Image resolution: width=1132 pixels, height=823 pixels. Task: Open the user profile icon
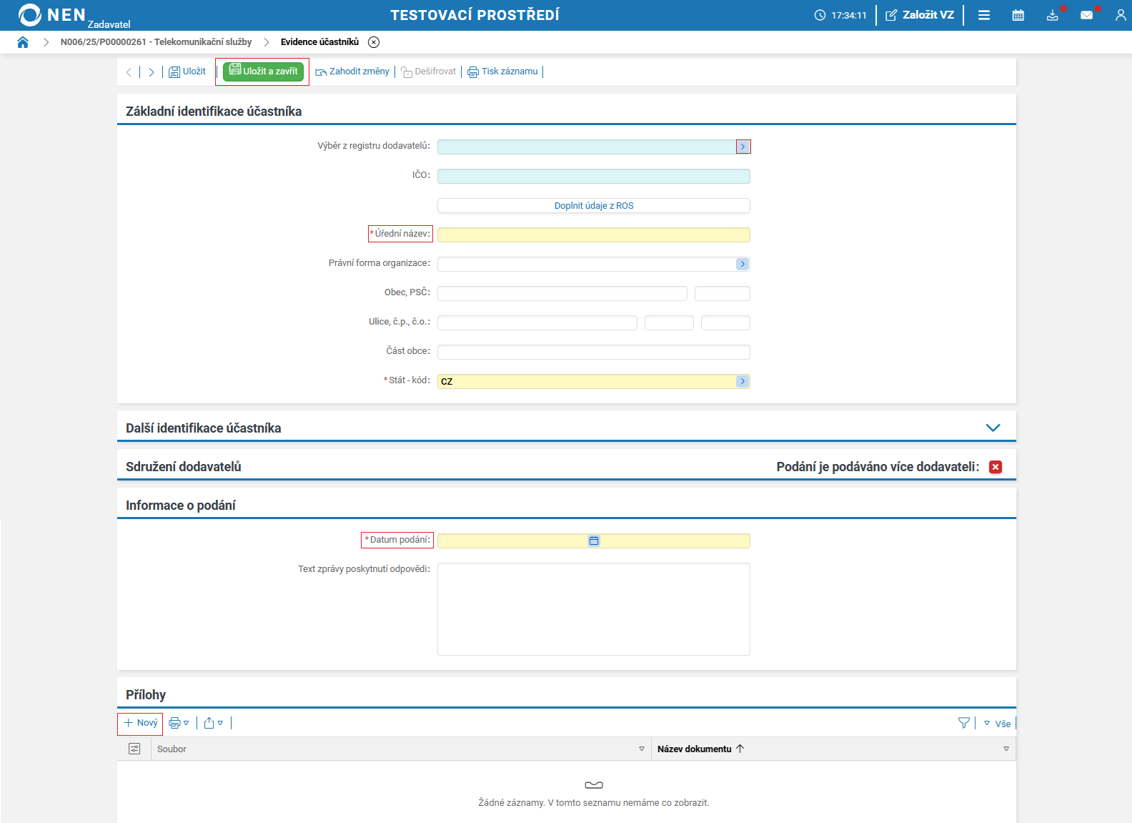[1120, 15]
